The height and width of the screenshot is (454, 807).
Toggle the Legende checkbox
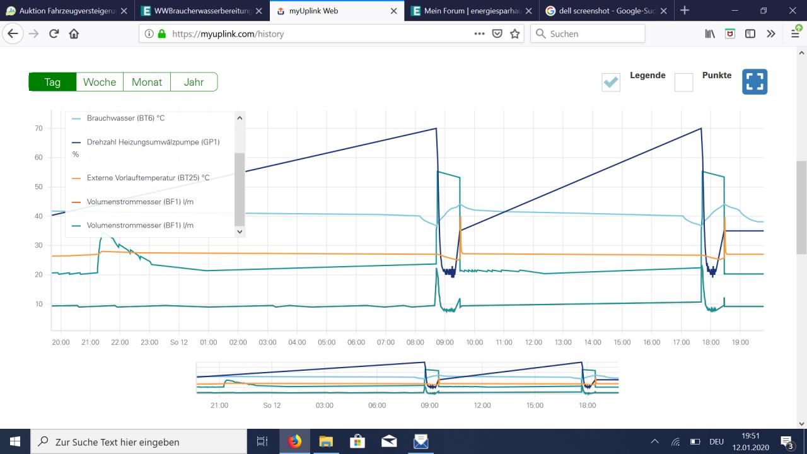pos(611,82)
